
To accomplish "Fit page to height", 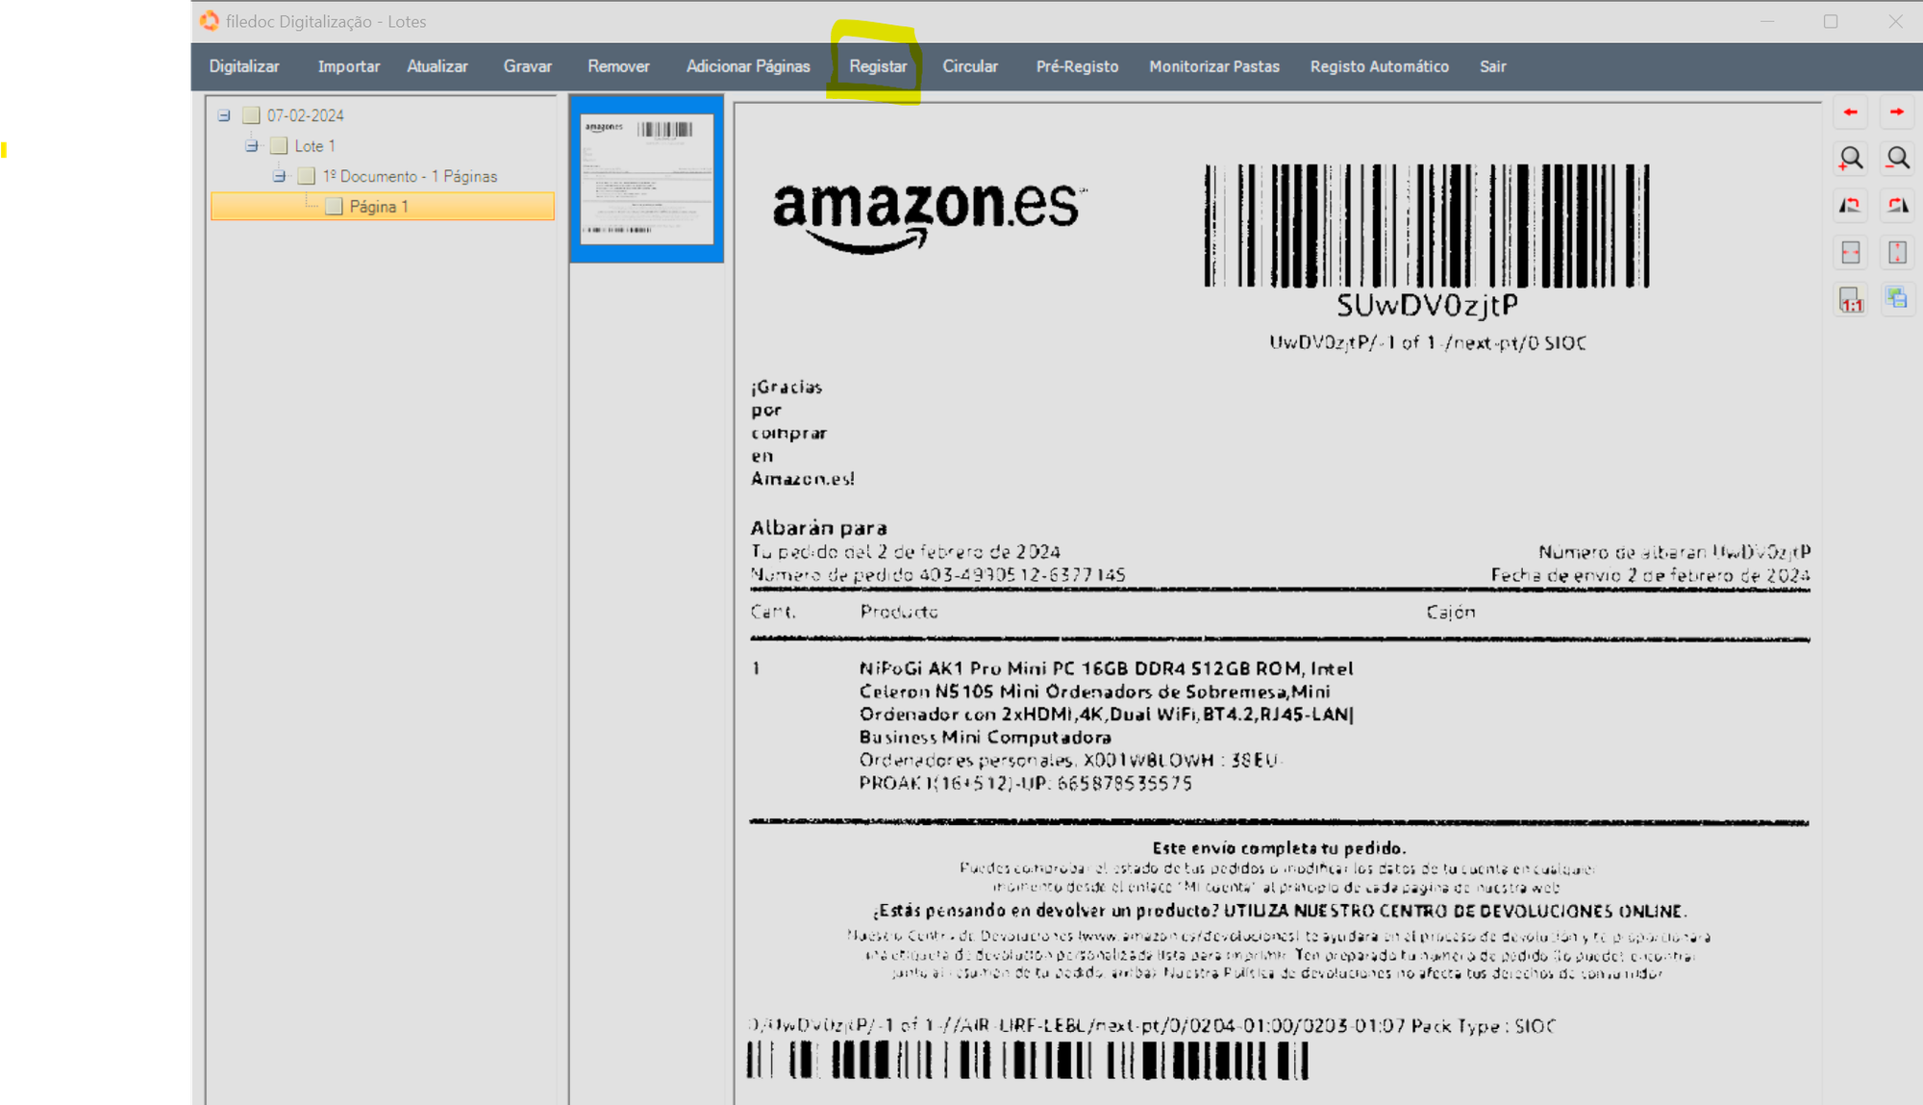I will pos(1896,252).
